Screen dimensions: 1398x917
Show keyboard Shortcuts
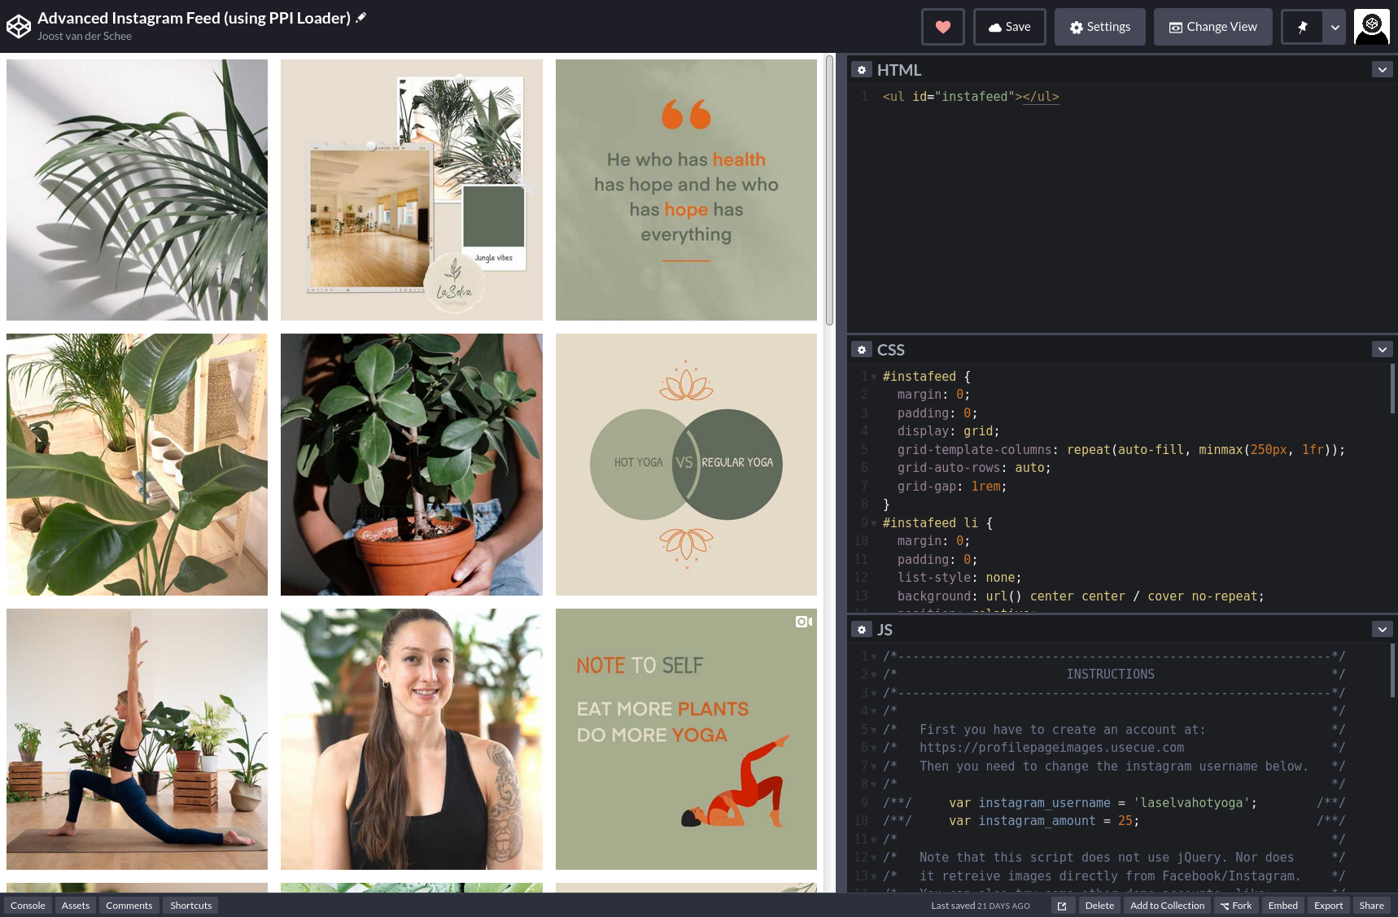pyautogui.click(x=190, y=906)
